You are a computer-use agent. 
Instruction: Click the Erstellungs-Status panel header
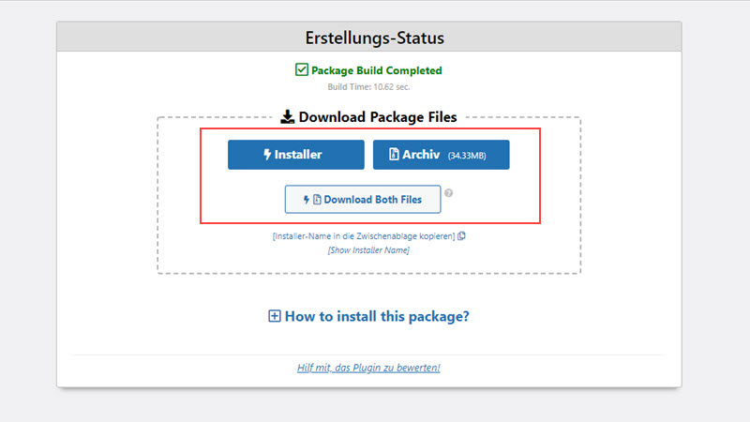tap(369, 37)
